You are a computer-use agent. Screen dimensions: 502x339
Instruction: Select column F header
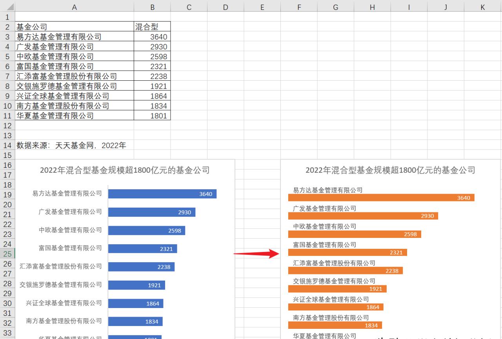[x=299, y=7]
